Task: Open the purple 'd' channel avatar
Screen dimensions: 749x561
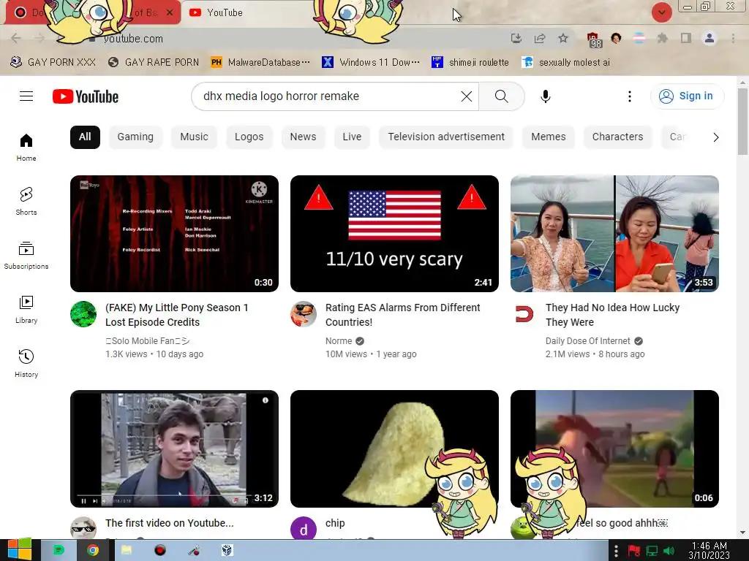Action: [x=304, y=529]
